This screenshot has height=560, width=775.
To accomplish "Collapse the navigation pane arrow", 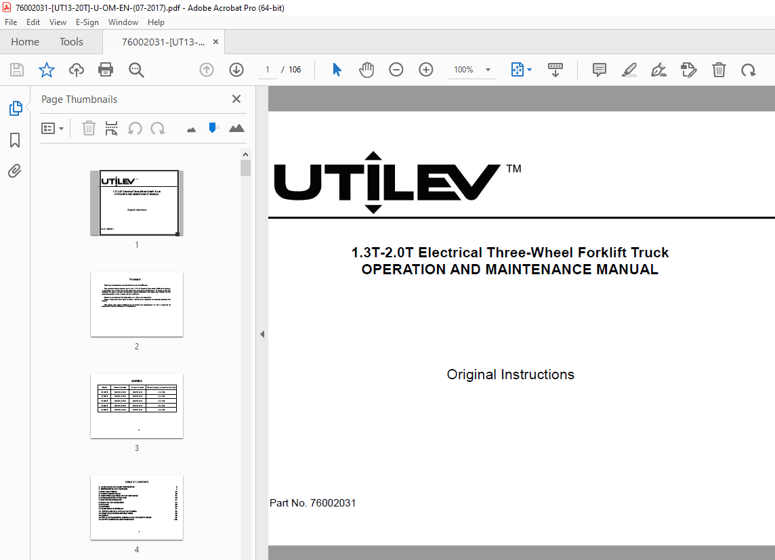I will 262,335.
